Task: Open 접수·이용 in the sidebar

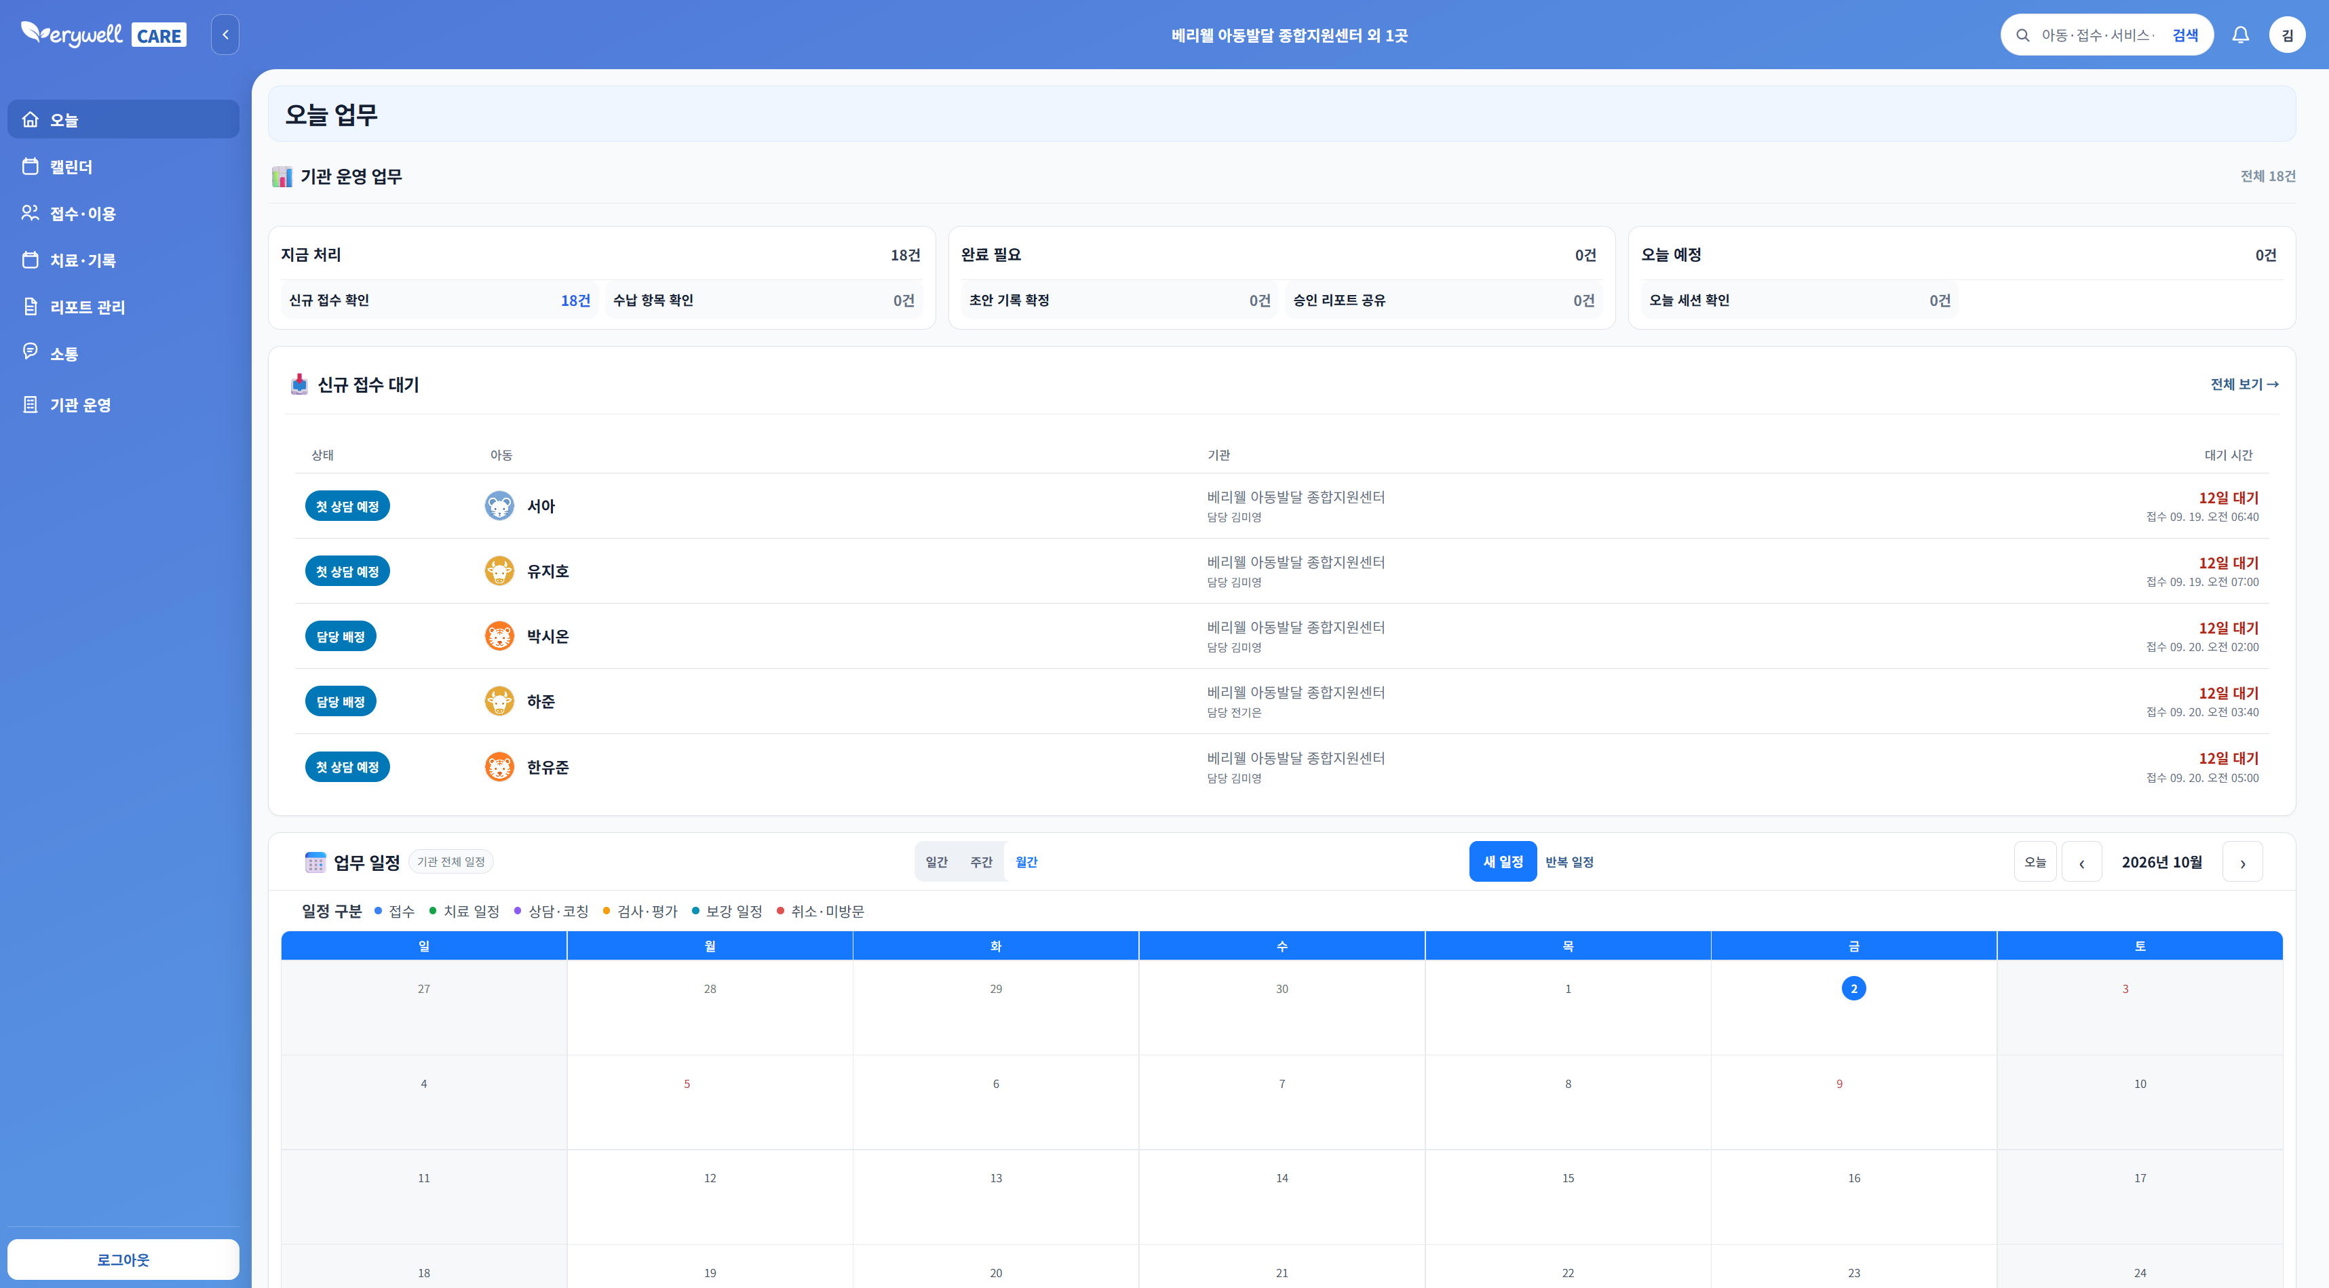Action: tap(123, 214)
